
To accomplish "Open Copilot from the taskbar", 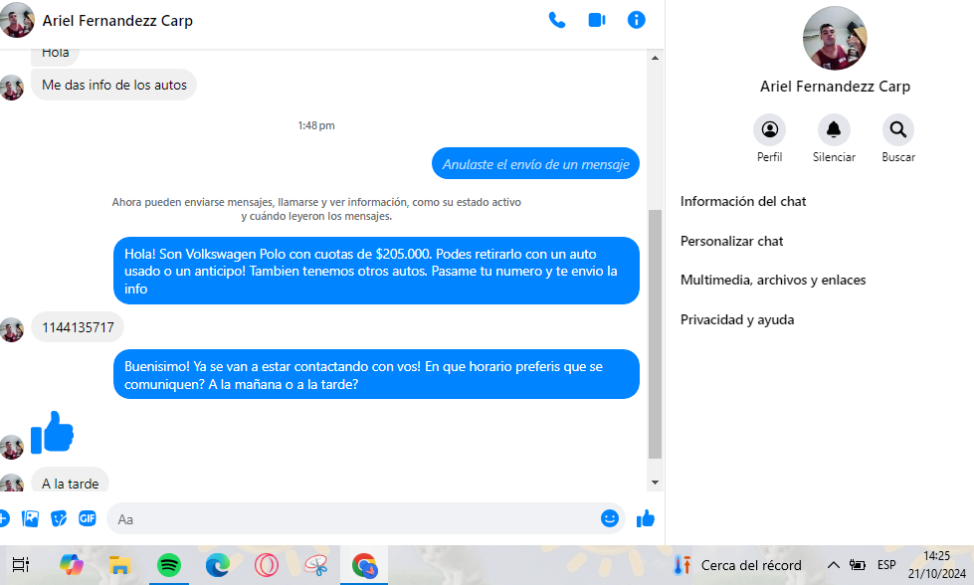I will pyautogui.click(x=71, y=565).
